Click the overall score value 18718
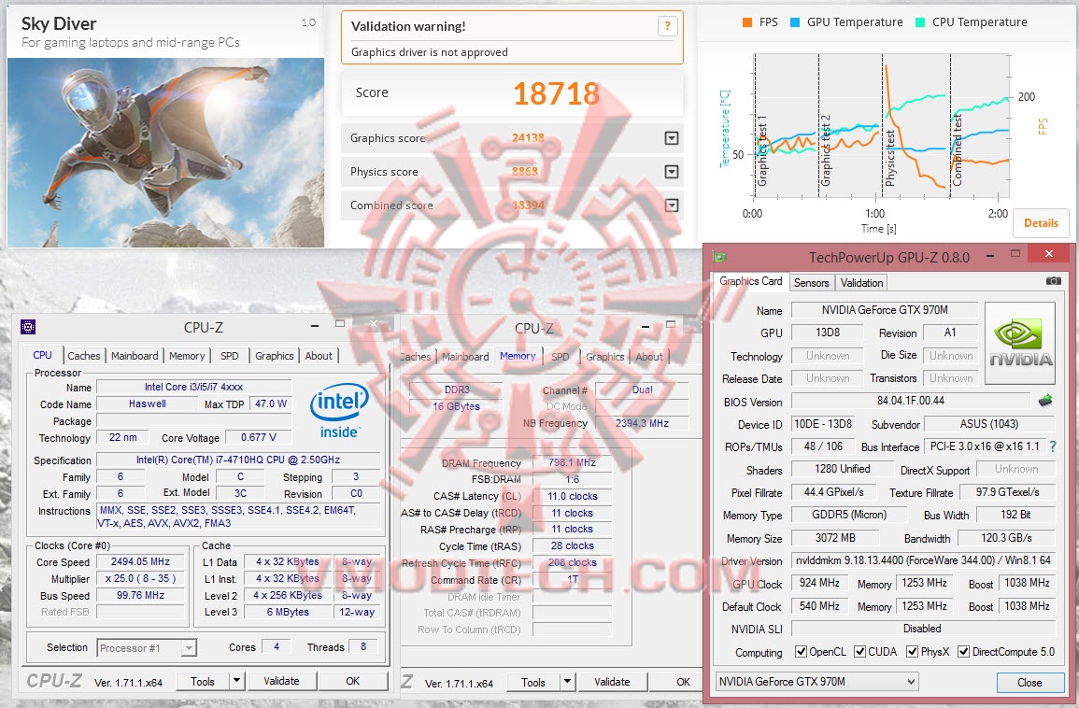The width and height of the screenshot is (1079, 708). point(556,93)
